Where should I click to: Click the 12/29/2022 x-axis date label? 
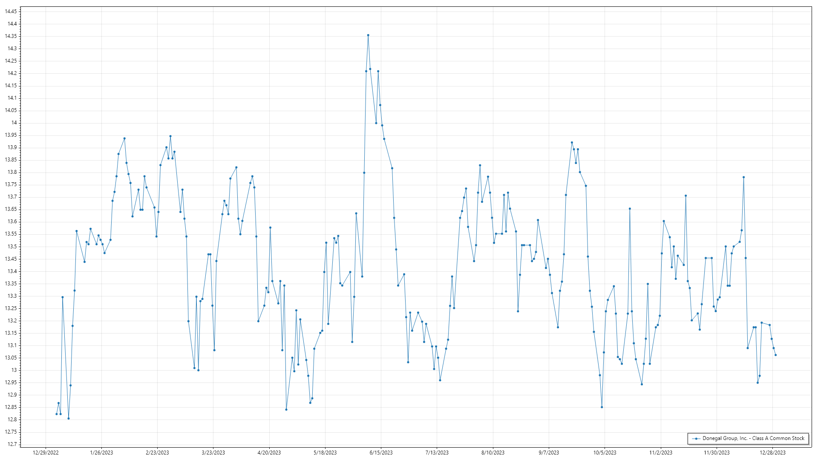click(46, 453)
